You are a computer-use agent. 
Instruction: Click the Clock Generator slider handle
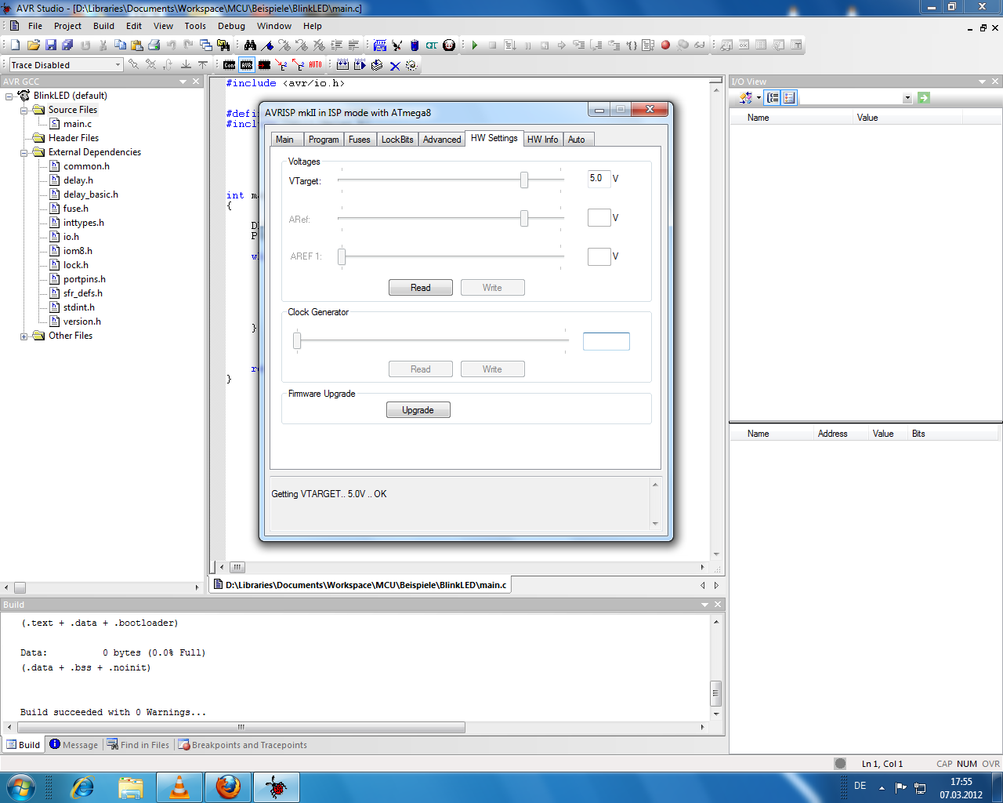point(297,340)
